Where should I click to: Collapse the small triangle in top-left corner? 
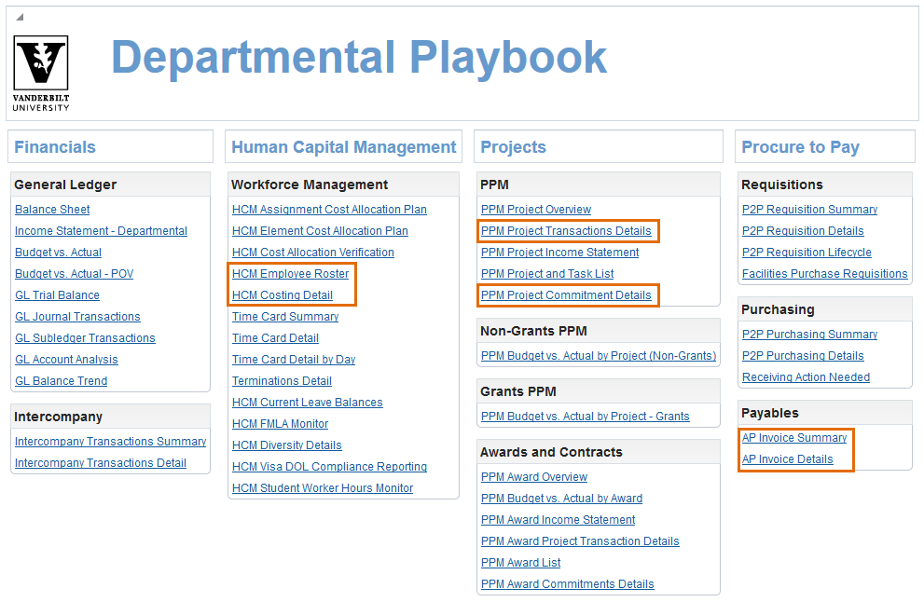pos(20,17)
